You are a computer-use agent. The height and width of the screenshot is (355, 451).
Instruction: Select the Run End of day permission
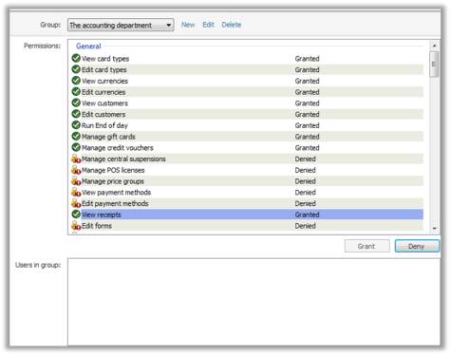[247, 125]
